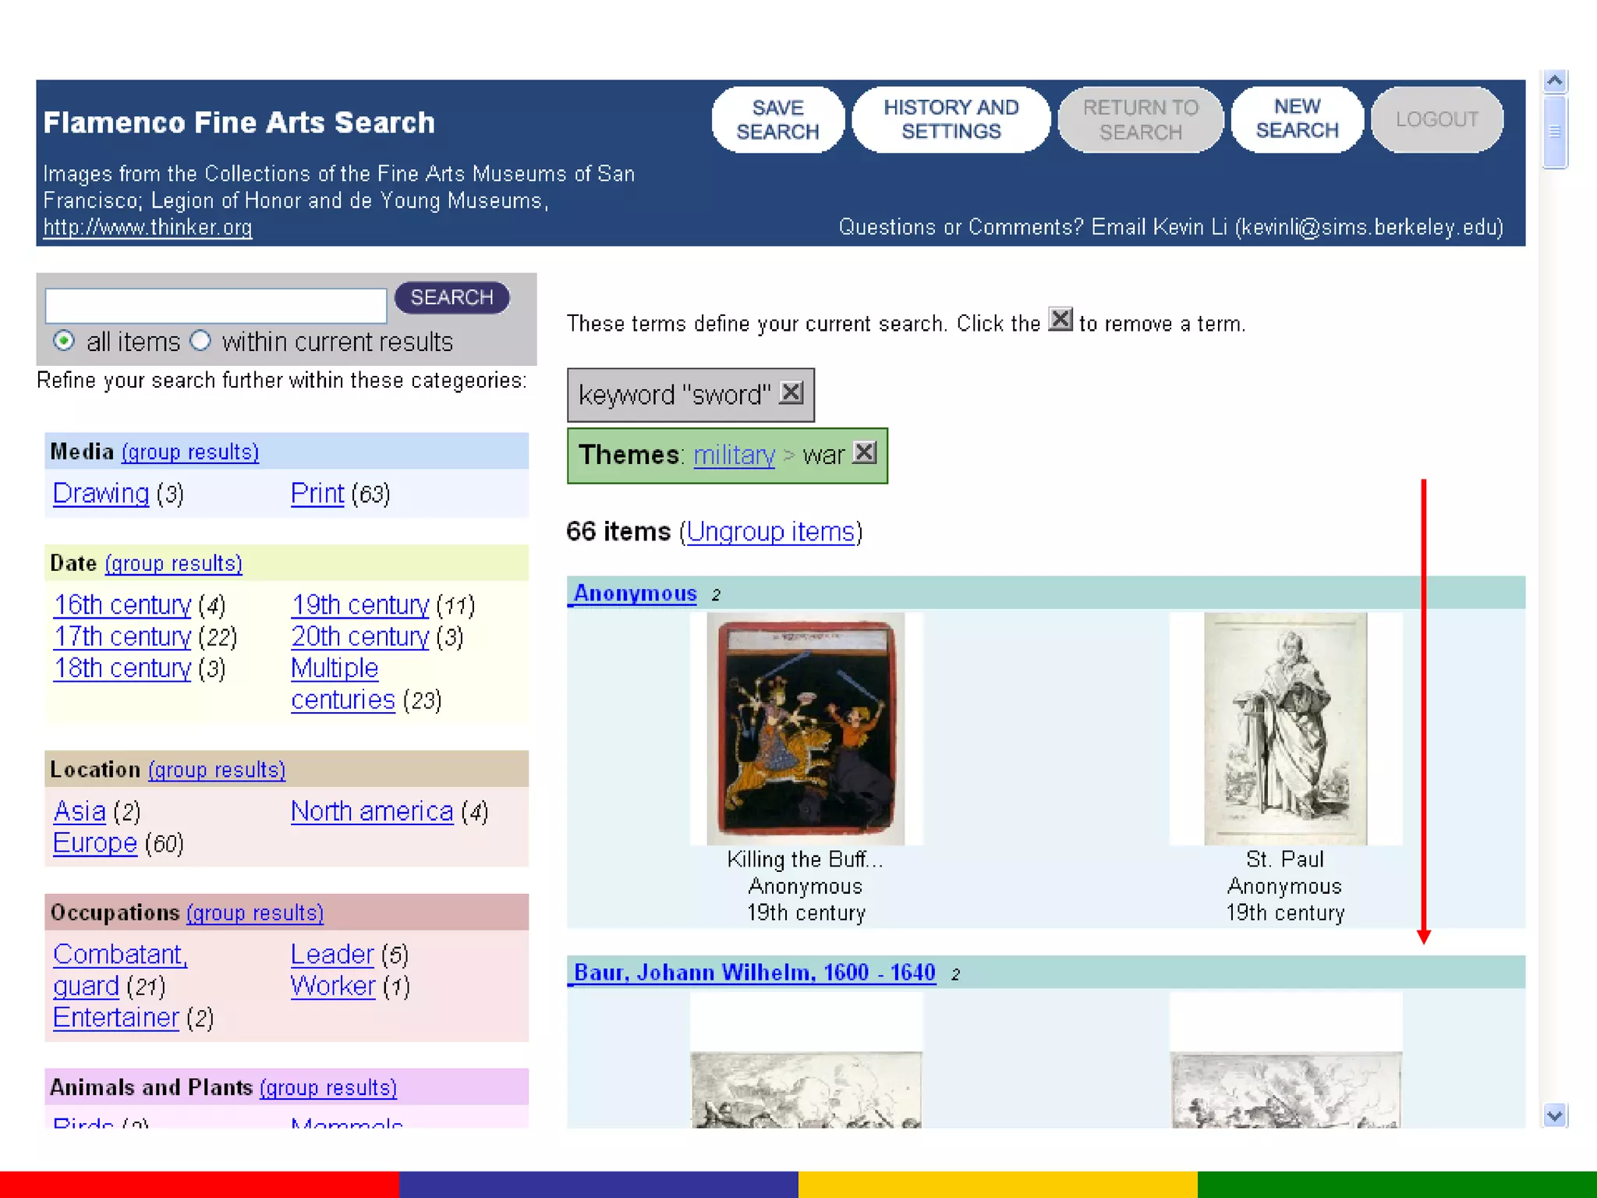Remove the keyword "sword" term
Image resolution: width=1597 pixels, height=1198 pixels.
(791, 392)
